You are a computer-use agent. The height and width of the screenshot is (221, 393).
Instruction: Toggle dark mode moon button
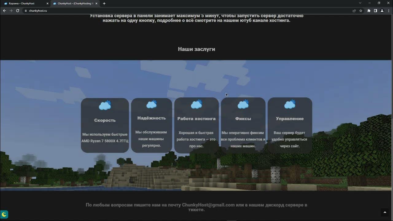(x=4, y=214)
